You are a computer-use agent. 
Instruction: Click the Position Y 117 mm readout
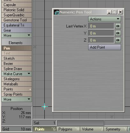click(17, 117)
